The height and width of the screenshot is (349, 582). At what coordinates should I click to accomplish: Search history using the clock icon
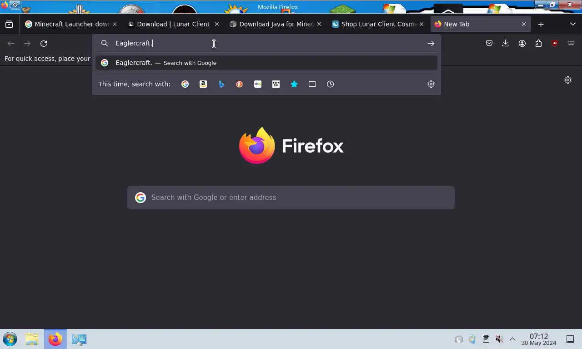click(x=331, y=84)
